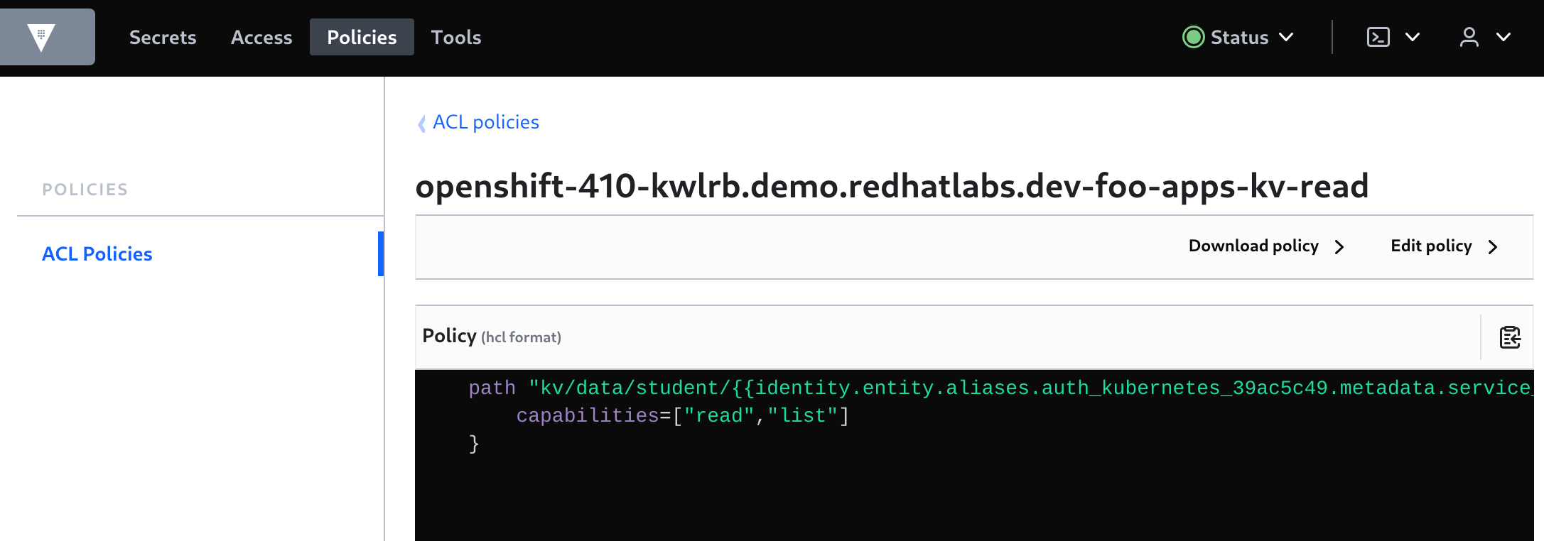Copy policy using clipboard icon
The image size is (1544, 541).
(x=1510, y=337)
